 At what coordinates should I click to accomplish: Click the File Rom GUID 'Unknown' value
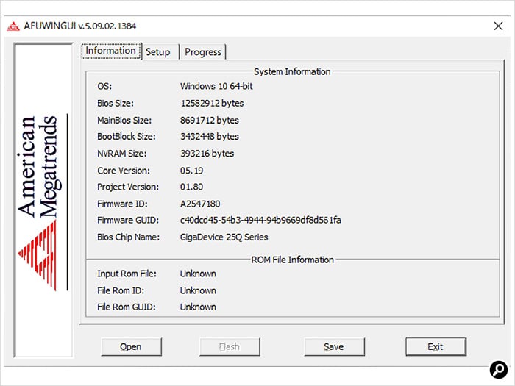coord(198,307)
